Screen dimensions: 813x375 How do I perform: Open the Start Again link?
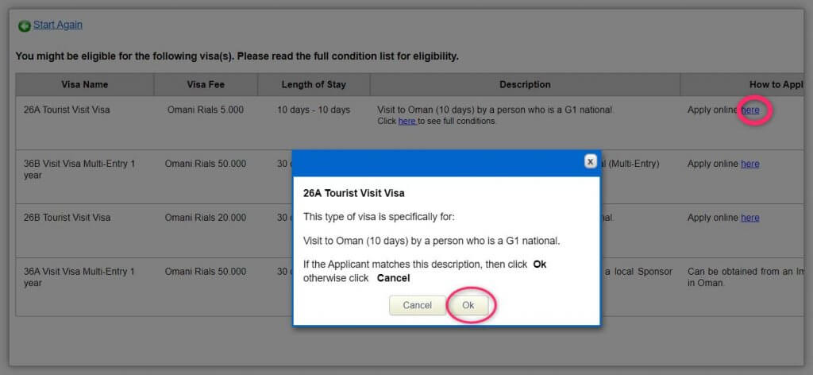tap(58, 25)
